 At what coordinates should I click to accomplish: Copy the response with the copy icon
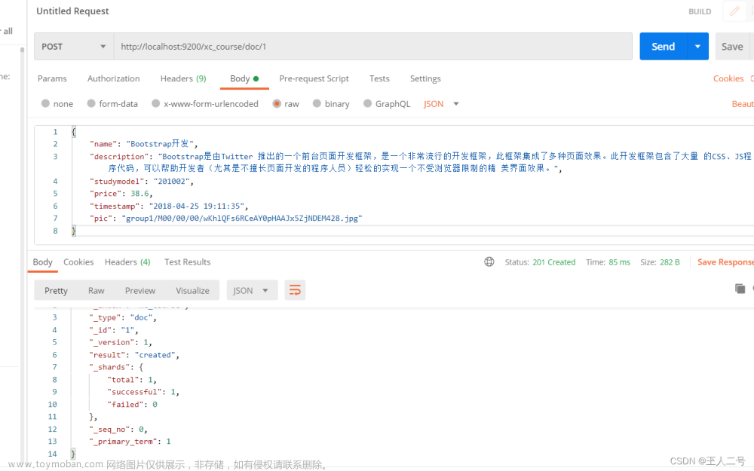(x=740, y=289)
